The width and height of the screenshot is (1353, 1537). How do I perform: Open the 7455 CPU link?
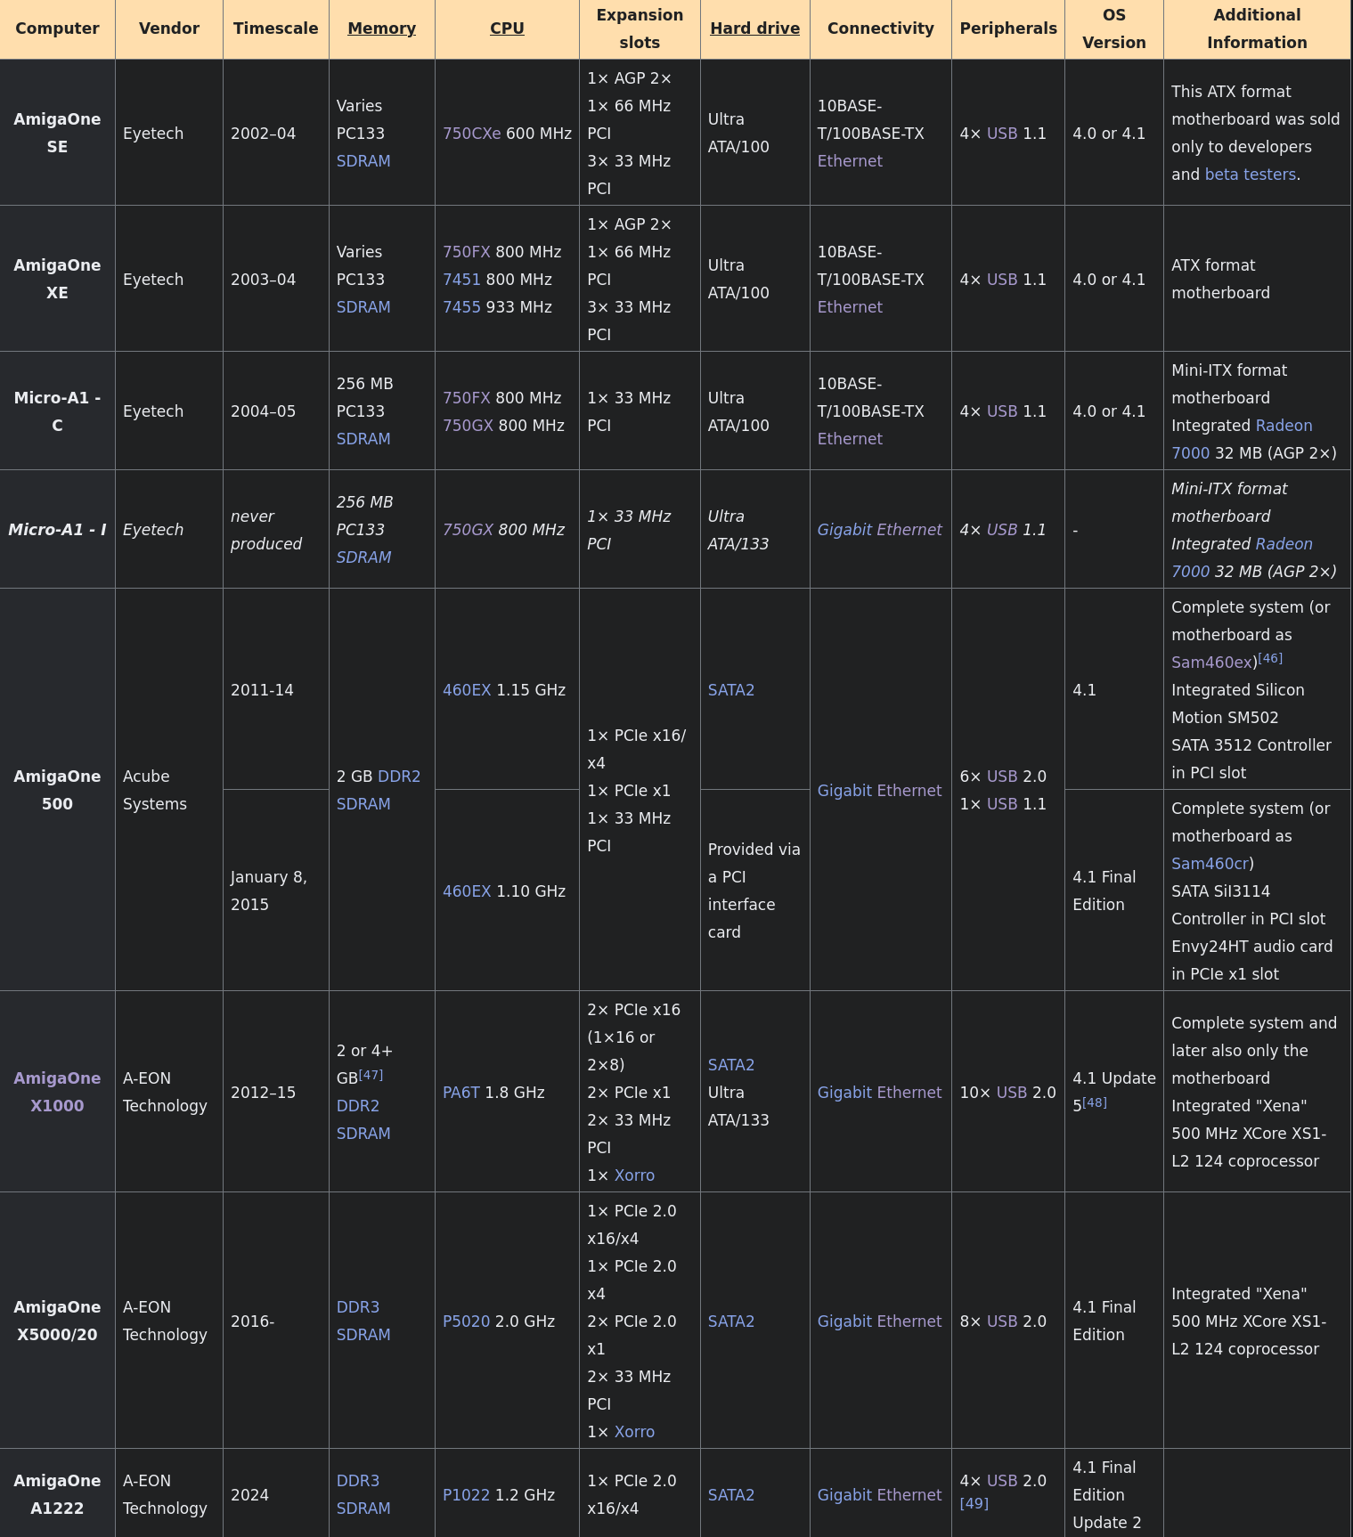tap(461, 307)
